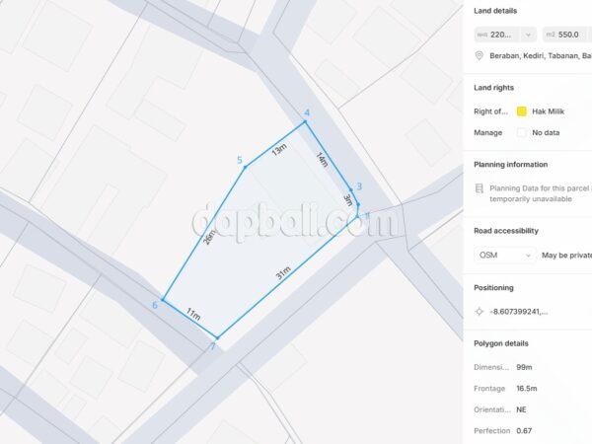Click the 31m edge label on the polygon

tap(283, 273)
